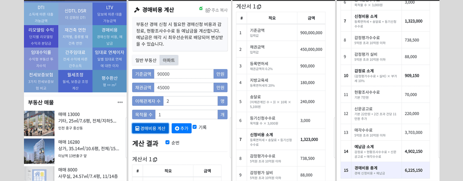The image size is (463, 181).
Task: Copy the page address with 주소 복사
Action: tap(217, 10)
